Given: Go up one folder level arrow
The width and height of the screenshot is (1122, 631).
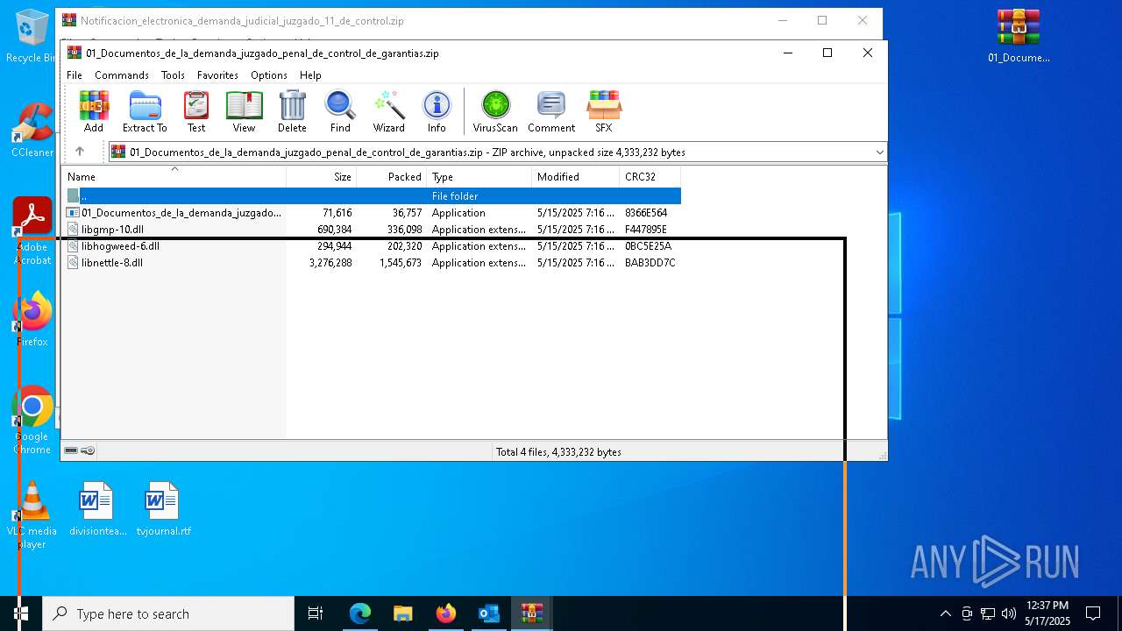Looking at the screenshot, I should click(x=80, y=152).
